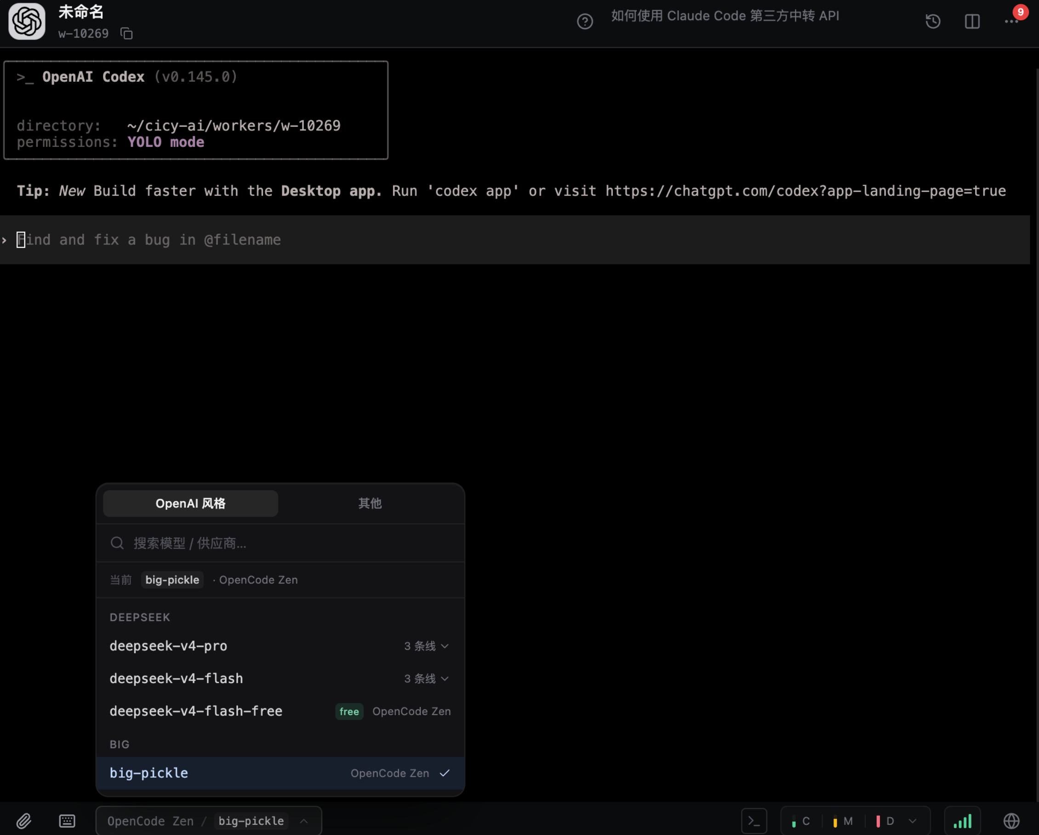Click the green signal strength bars icon

pyautogui.click(x=962, y=821)
